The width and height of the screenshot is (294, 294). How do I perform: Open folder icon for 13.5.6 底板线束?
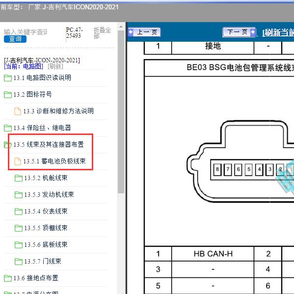coord(19,245)
